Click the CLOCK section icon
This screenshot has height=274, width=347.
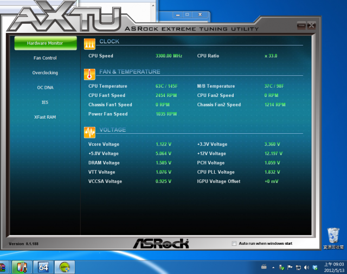(89, 44)
